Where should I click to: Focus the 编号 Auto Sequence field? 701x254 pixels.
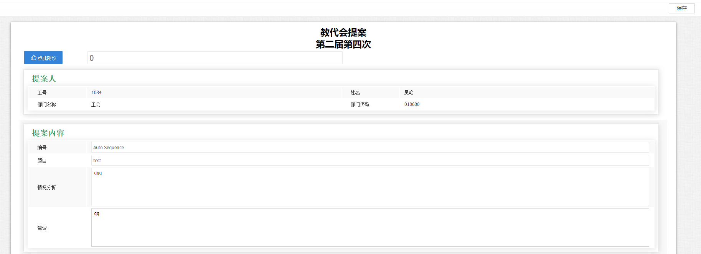369,148
